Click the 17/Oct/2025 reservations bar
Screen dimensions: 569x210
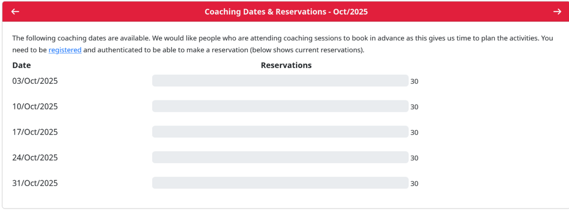280,132
